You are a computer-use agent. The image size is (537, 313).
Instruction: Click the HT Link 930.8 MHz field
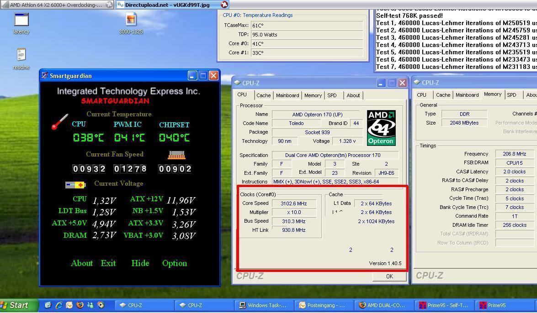tap(294, 230)
